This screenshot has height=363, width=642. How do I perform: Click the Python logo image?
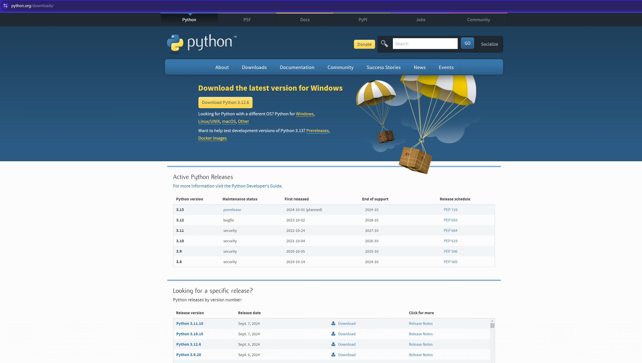202,43
